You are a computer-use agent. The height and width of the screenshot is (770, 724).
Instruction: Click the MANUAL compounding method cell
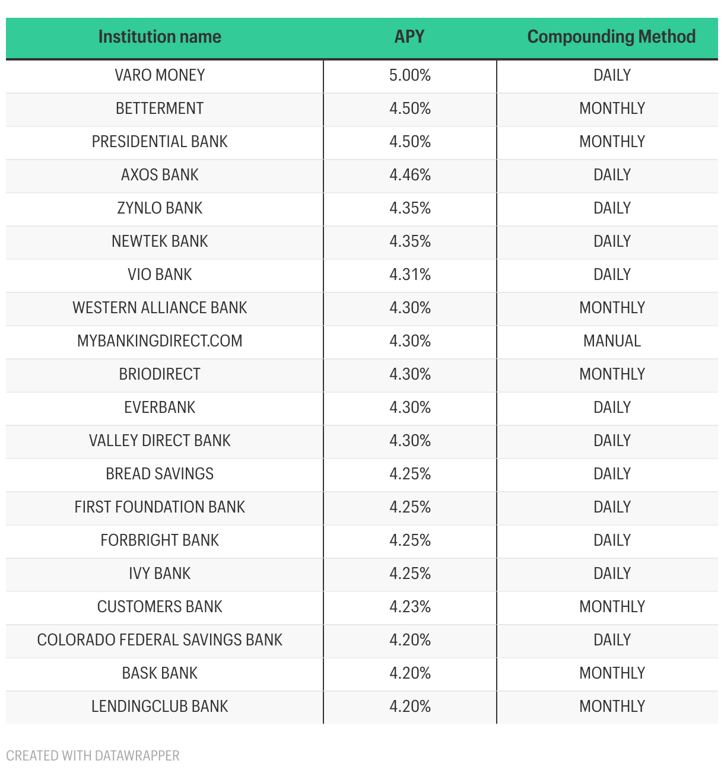point(612,341)
